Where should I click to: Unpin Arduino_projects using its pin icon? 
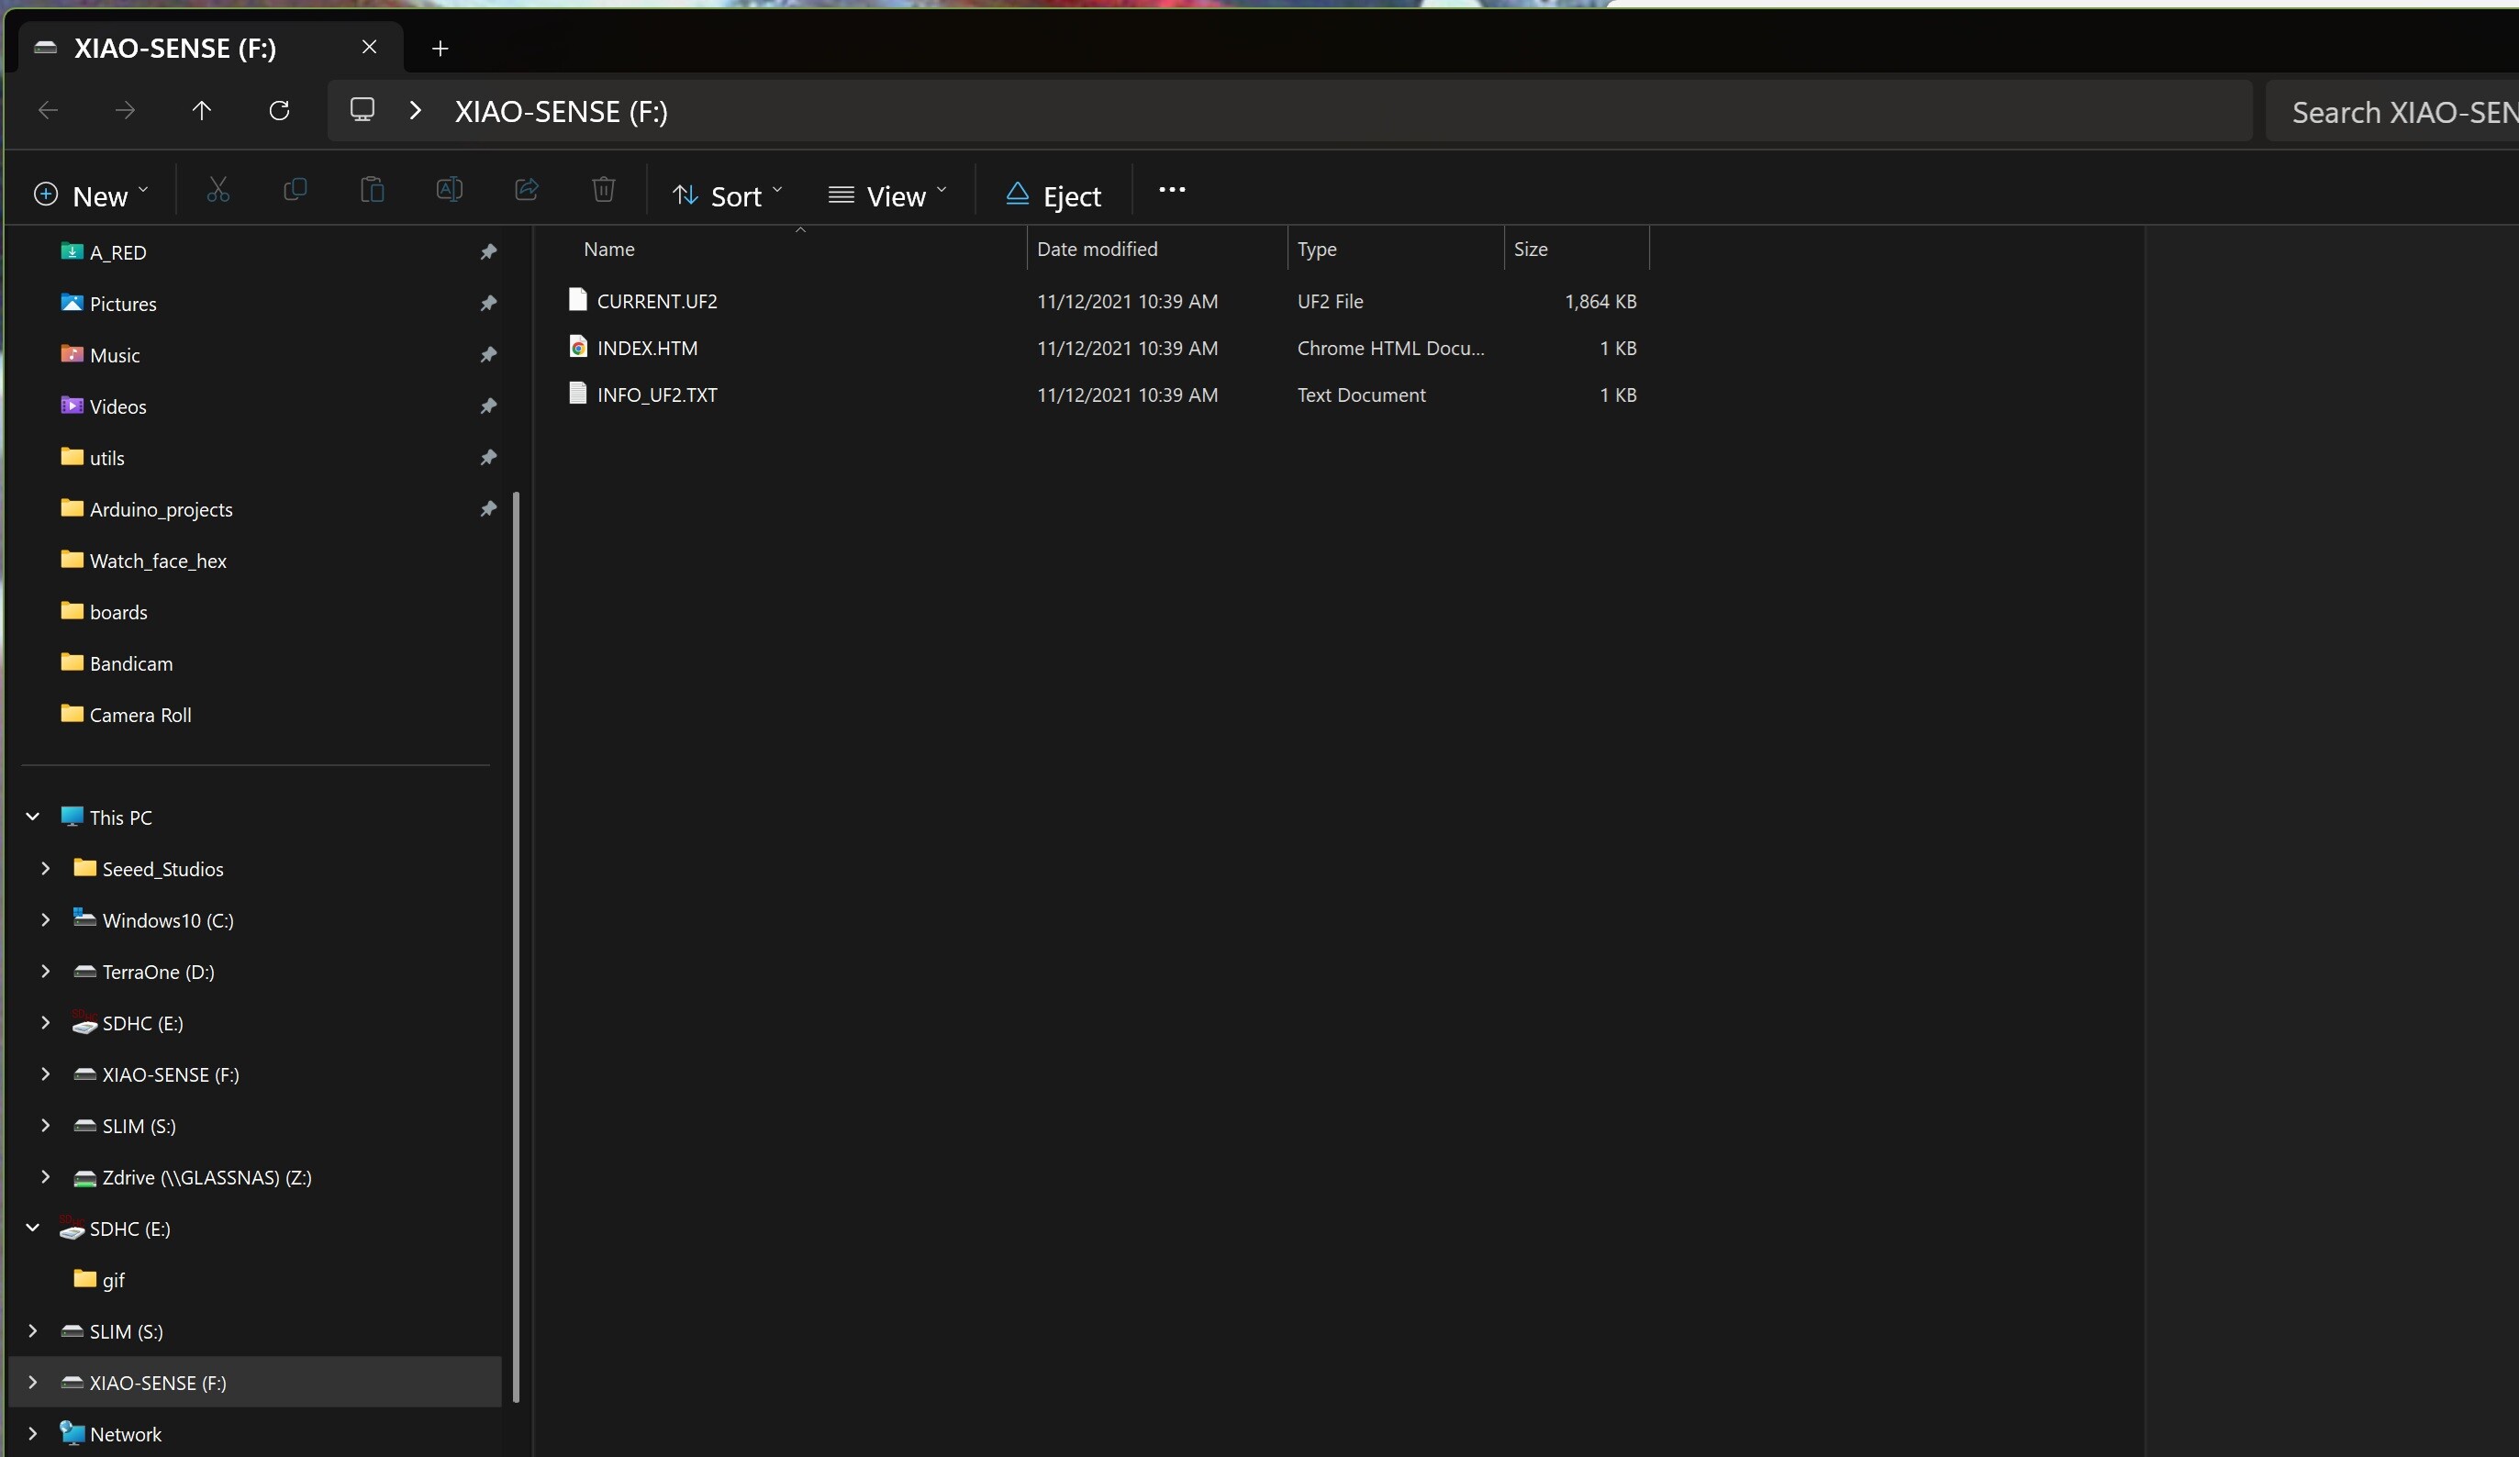pos(488,508)
